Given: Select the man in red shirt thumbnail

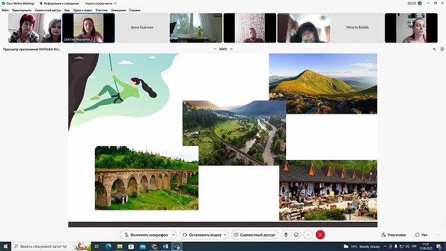Looking at the screenshot, I should point(250,28).
